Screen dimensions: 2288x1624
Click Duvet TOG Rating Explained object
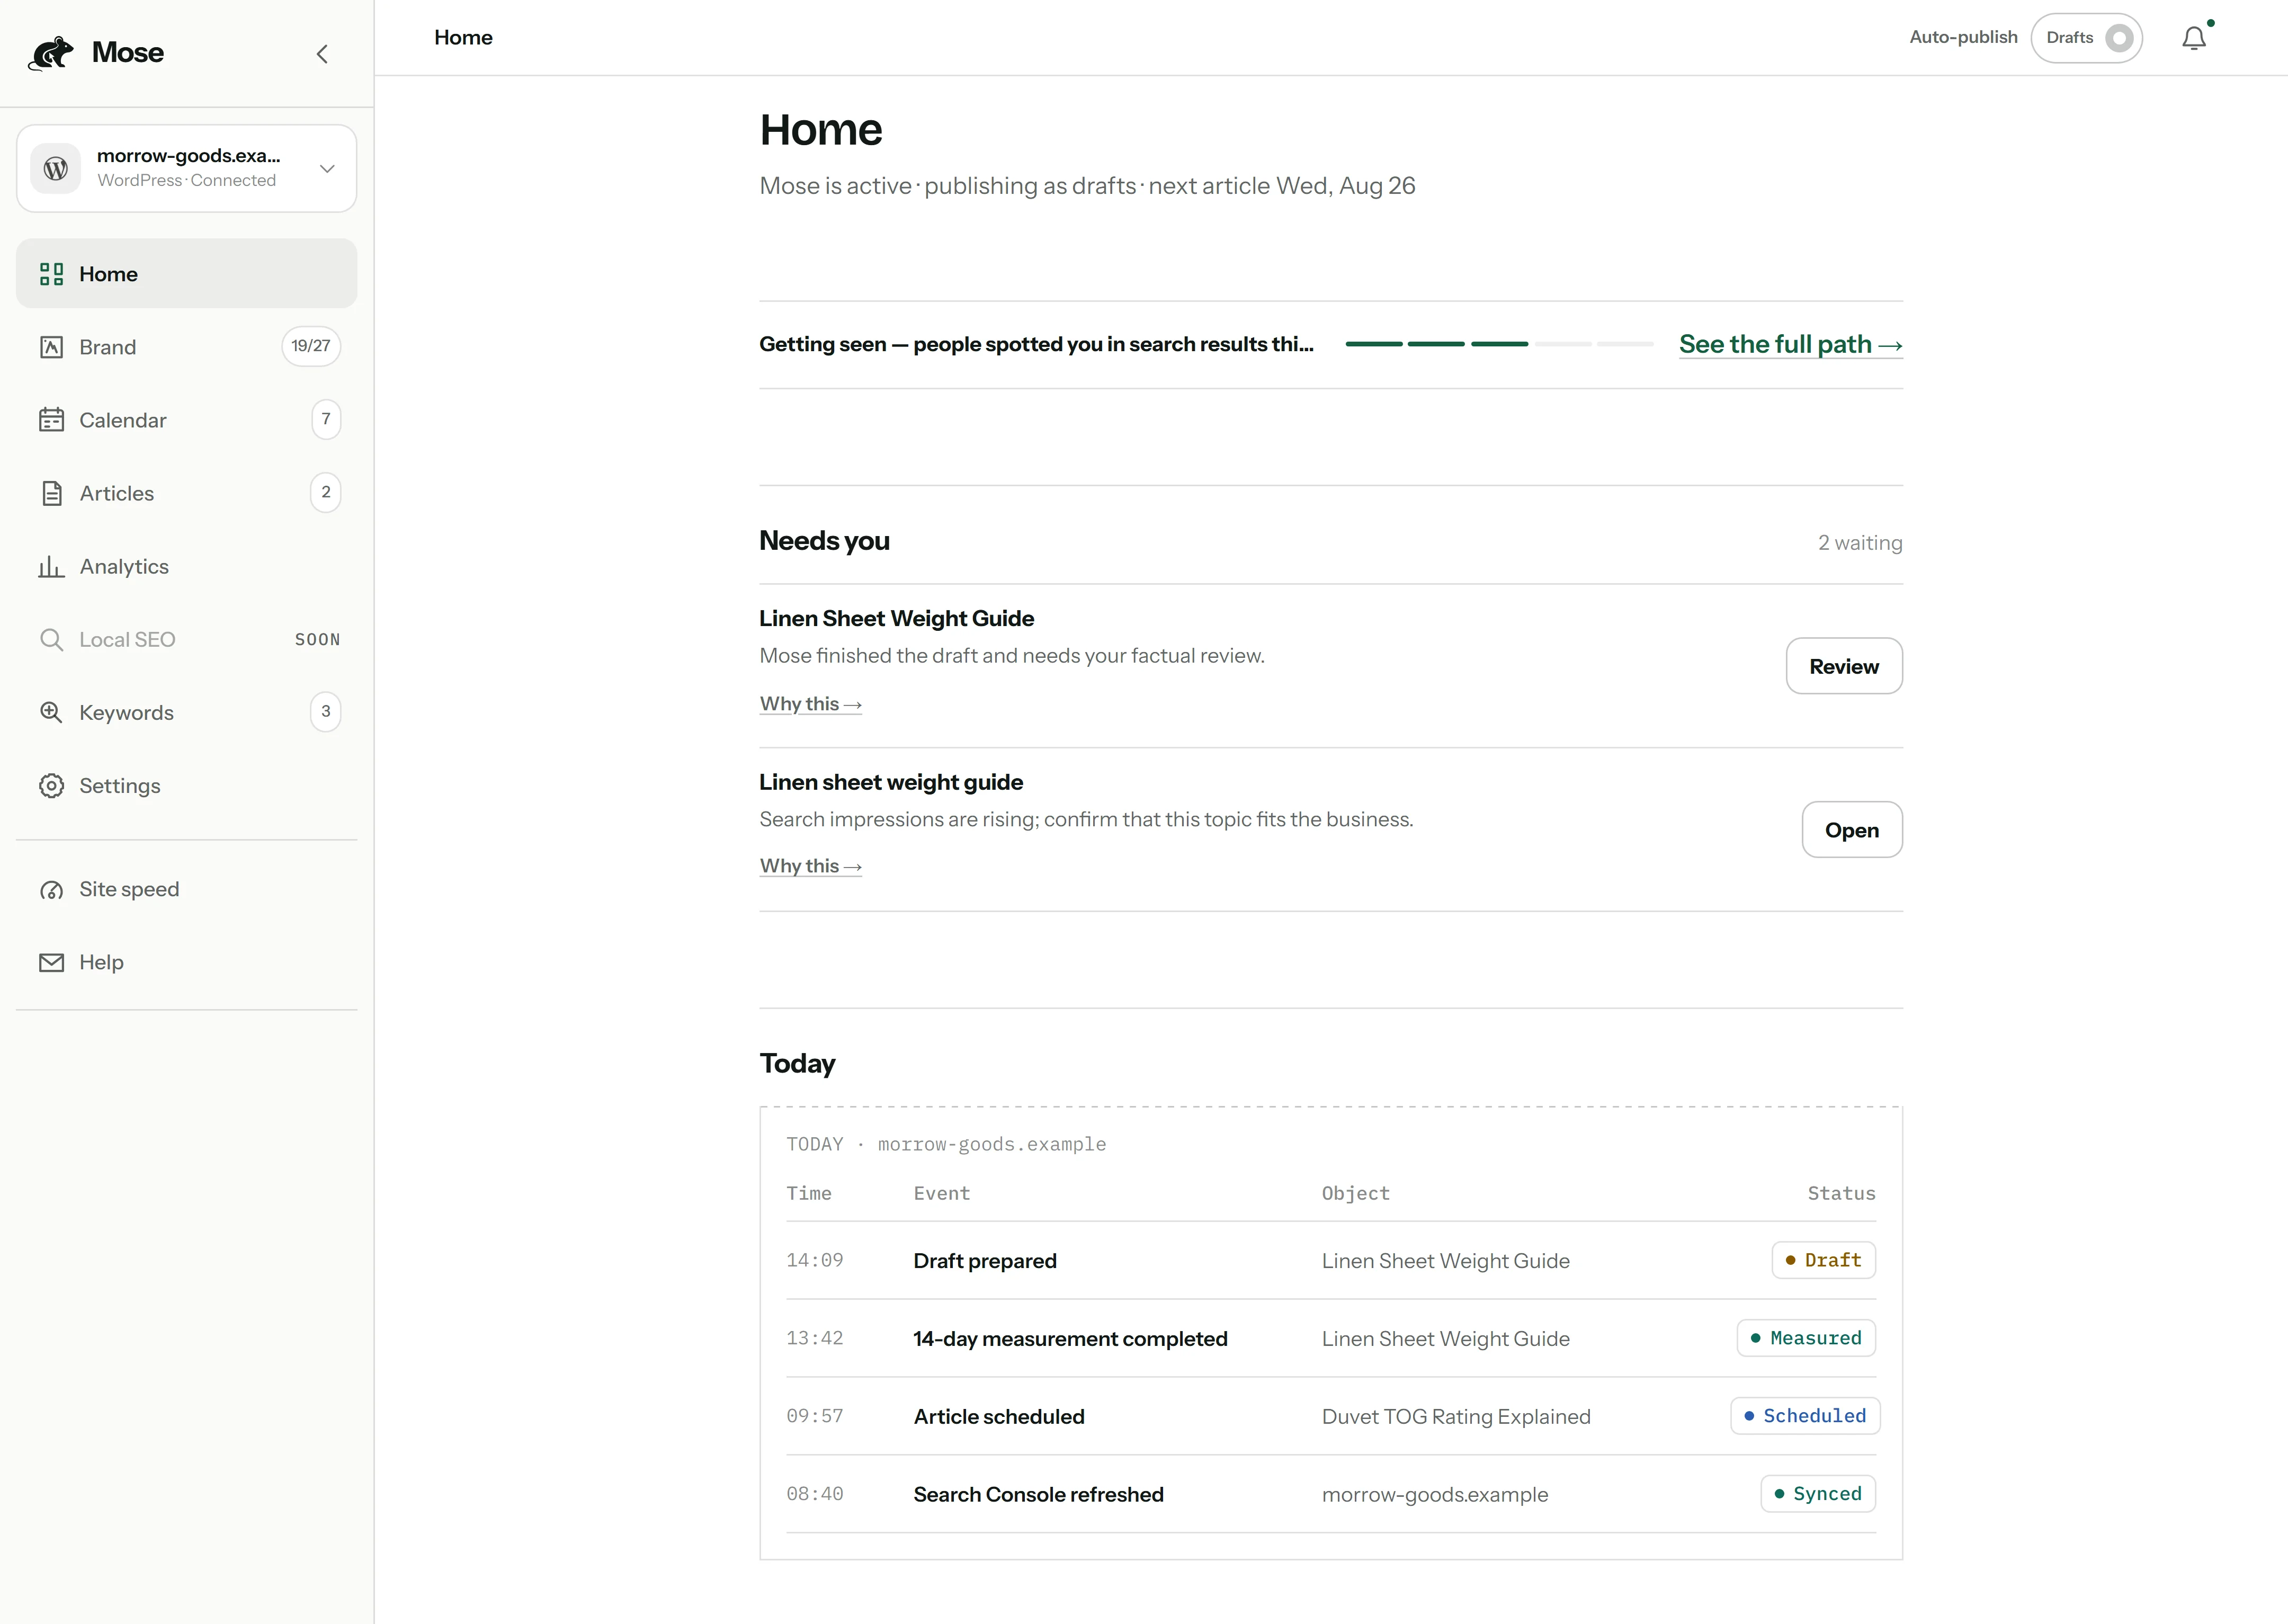pyautogui.click(x=1456, y=1417)
